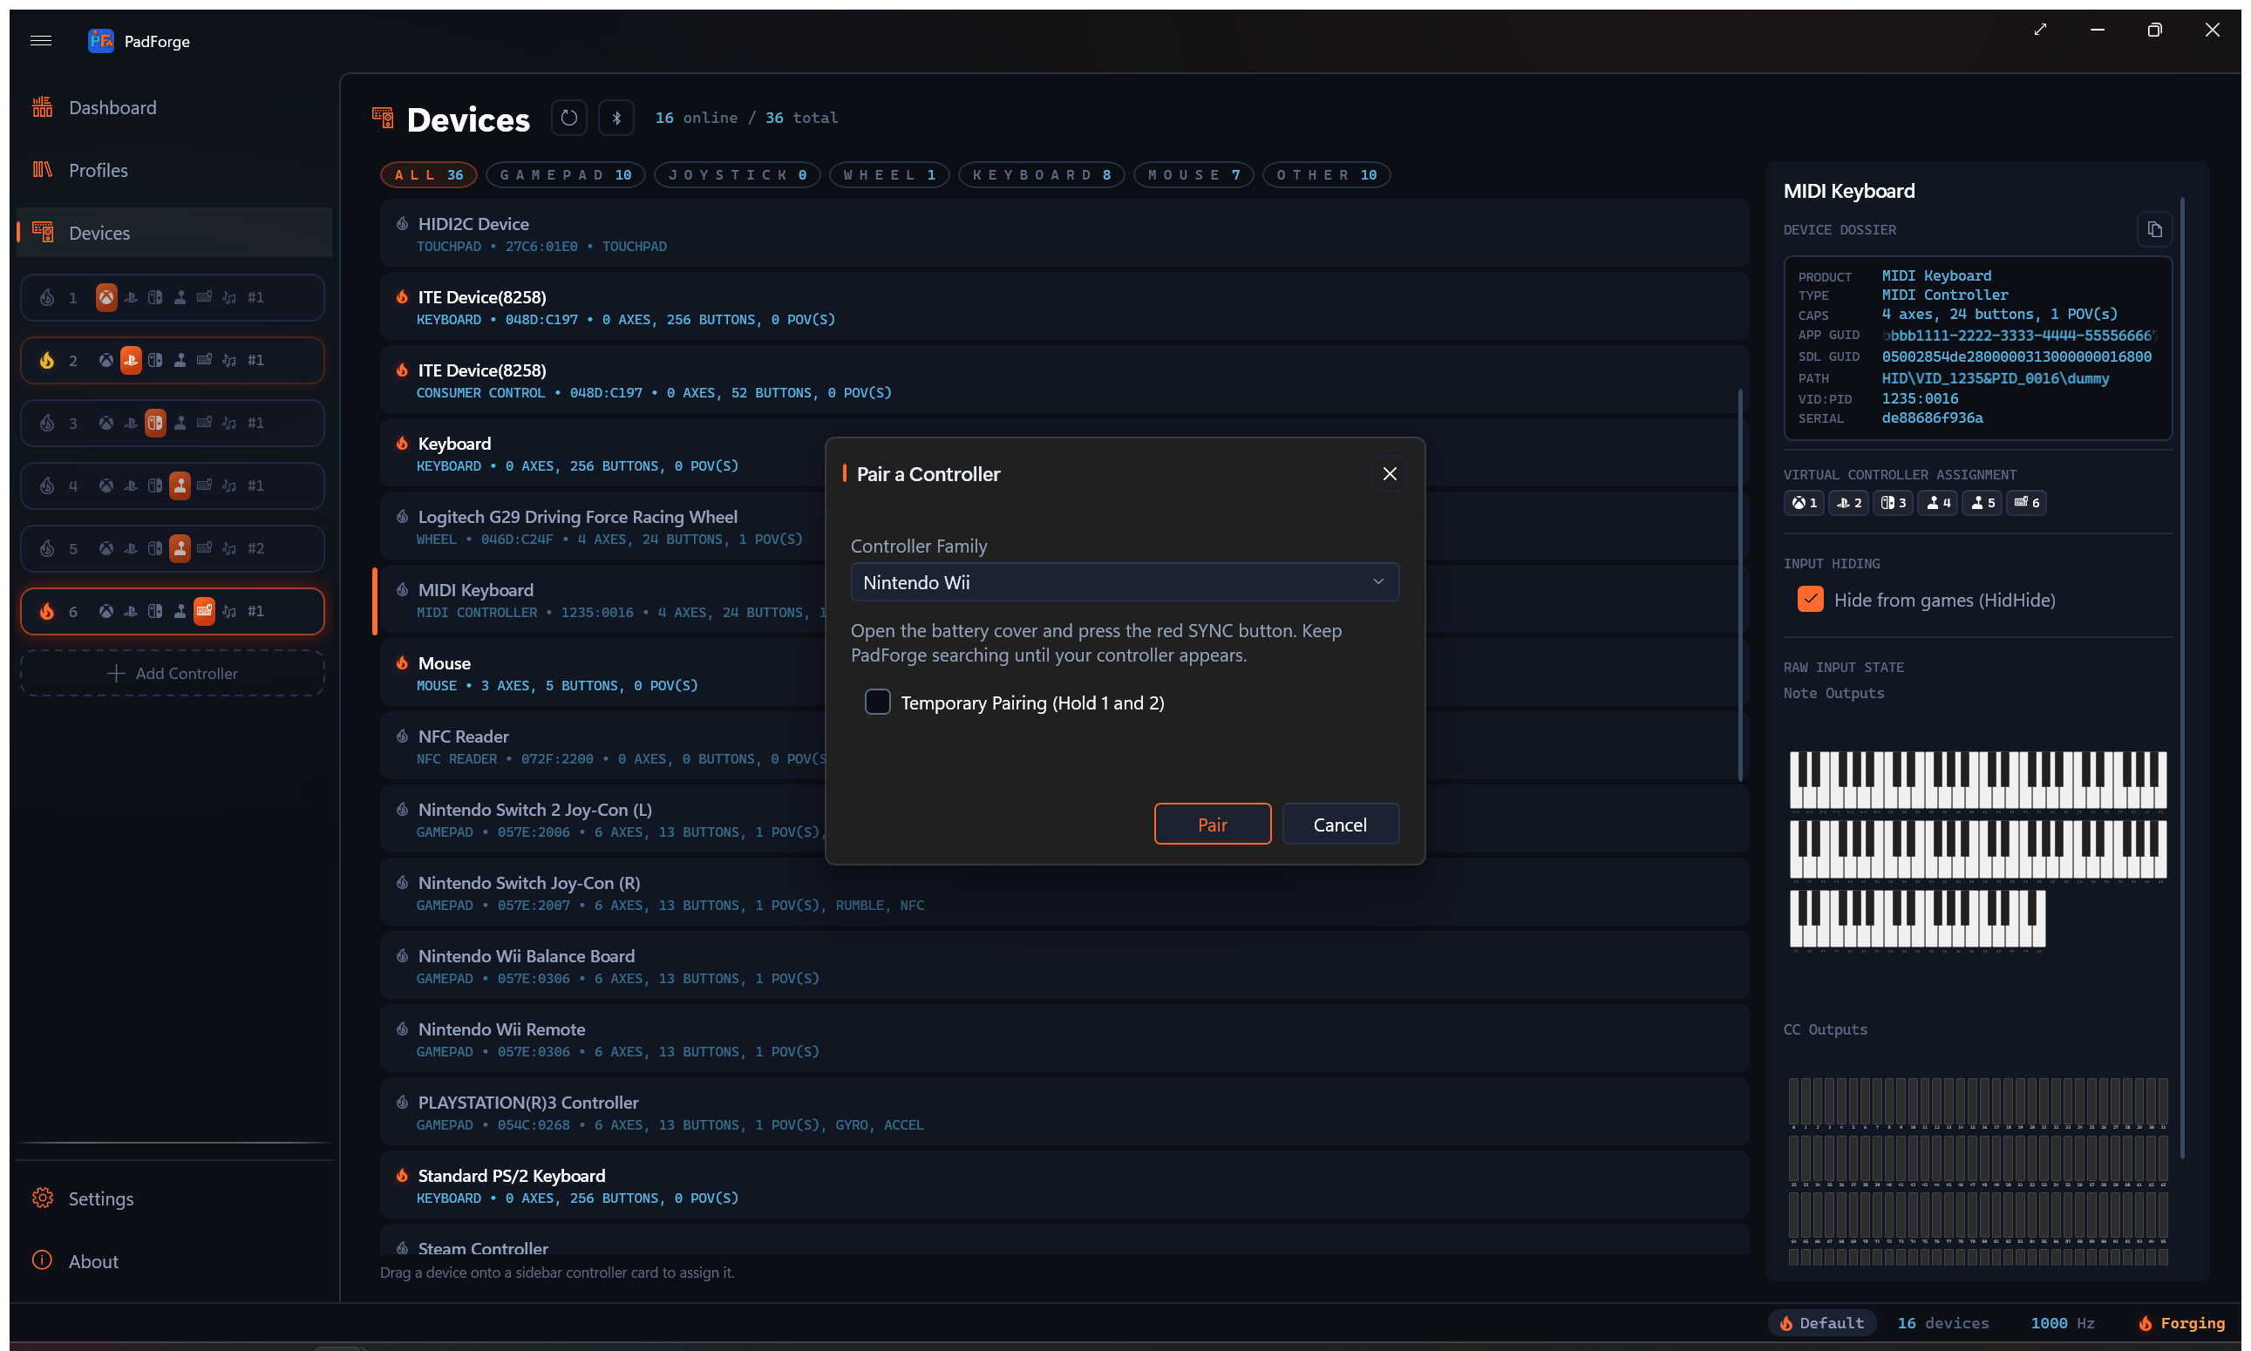Click the Forging status indicator

[2182, 1324]
